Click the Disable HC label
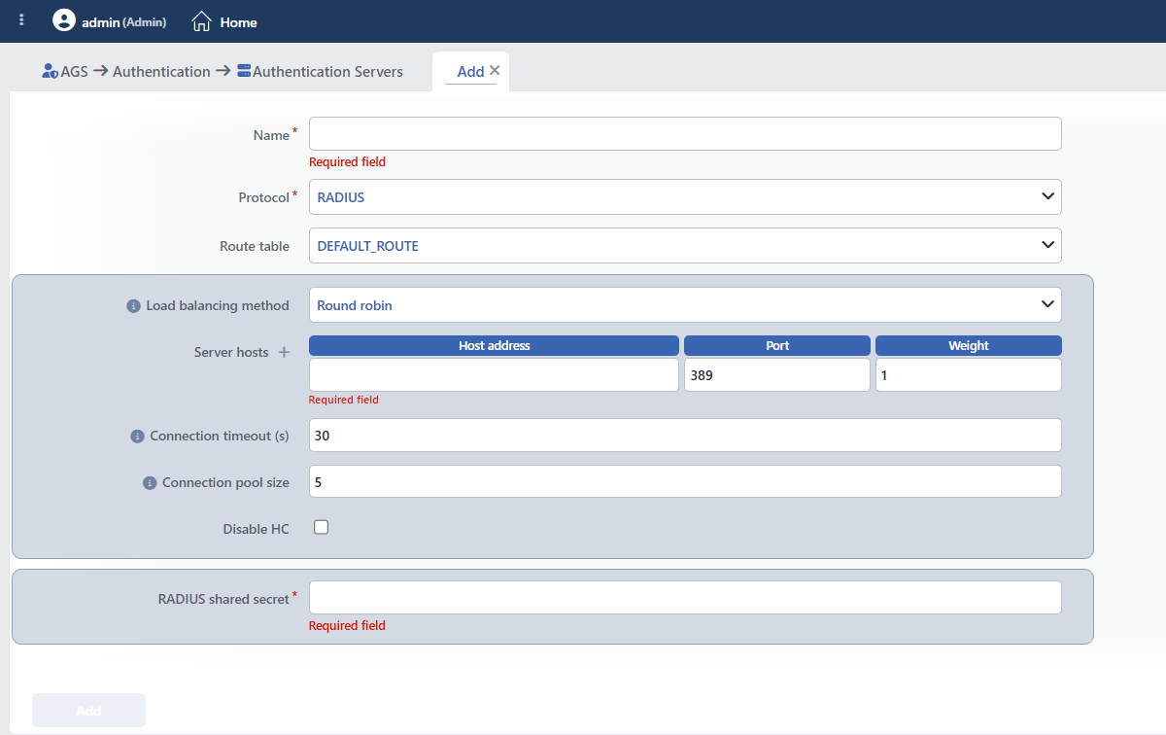 [257, 529]
